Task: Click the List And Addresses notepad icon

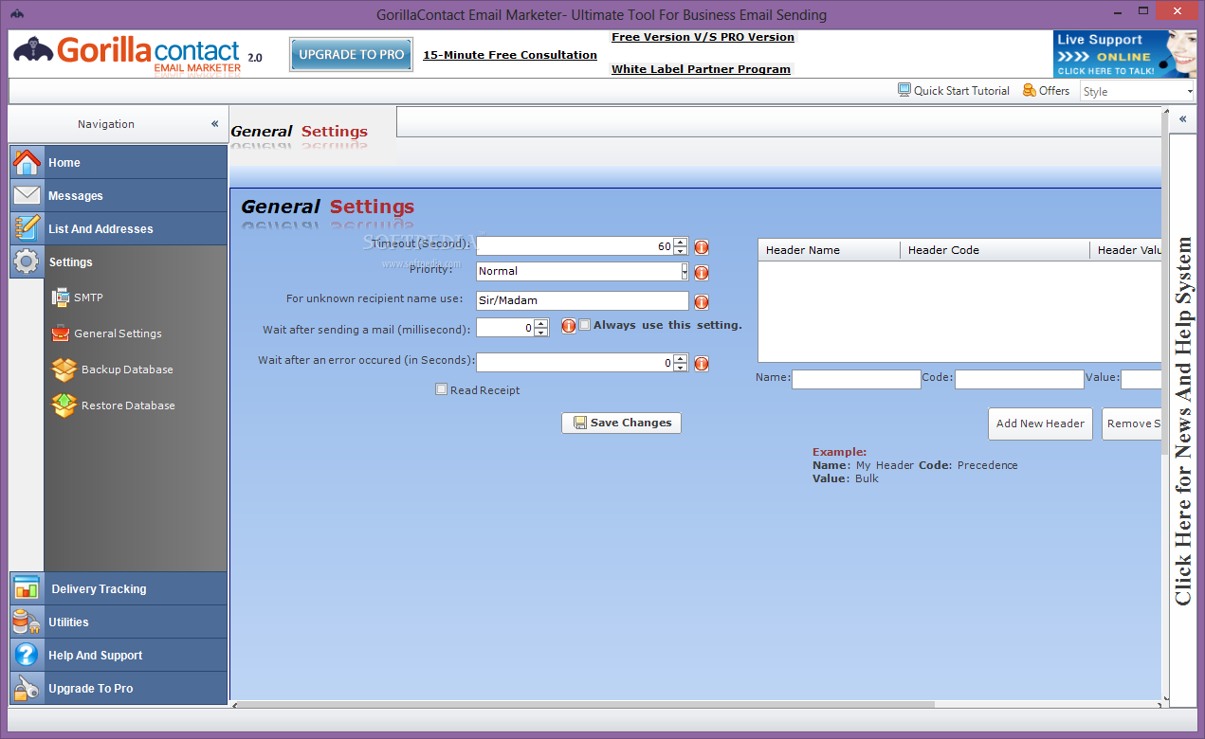Action: click(x=27, y=228)
